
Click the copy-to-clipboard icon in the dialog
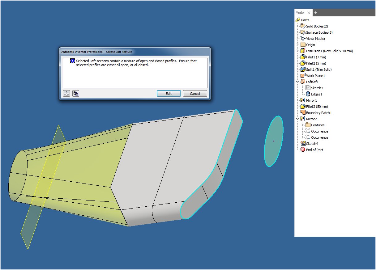tap(75, 93)
